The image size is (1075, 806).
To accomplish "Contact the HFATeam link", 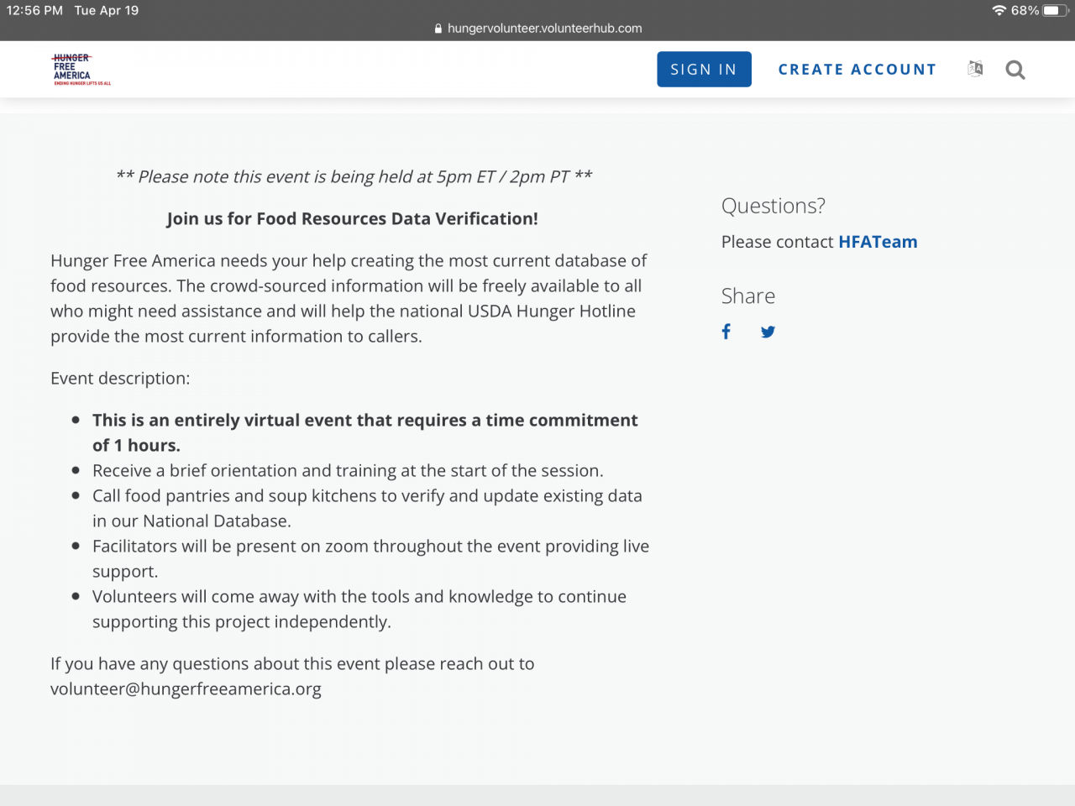I will click(878, 242).
